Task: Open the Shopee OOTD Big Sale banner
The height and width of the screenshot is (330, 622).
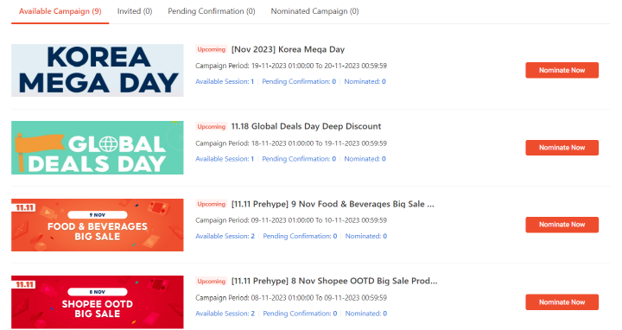Action: pos(97,301)
